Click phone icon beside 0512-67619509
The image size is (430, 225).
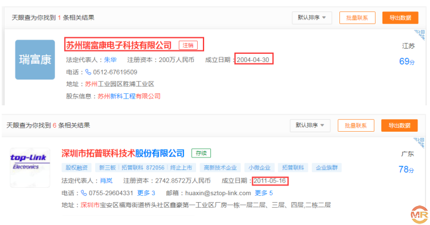[x=88, y=72]
